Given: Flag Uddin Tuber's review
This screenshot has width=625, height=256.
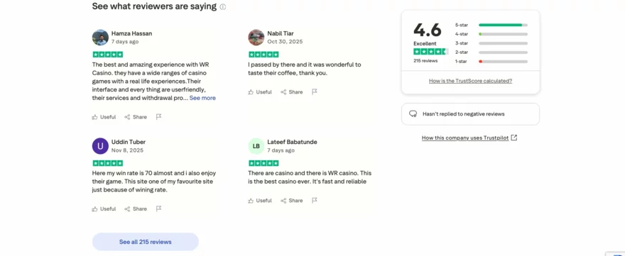Looking at the screenshot, I should [158, 208].
